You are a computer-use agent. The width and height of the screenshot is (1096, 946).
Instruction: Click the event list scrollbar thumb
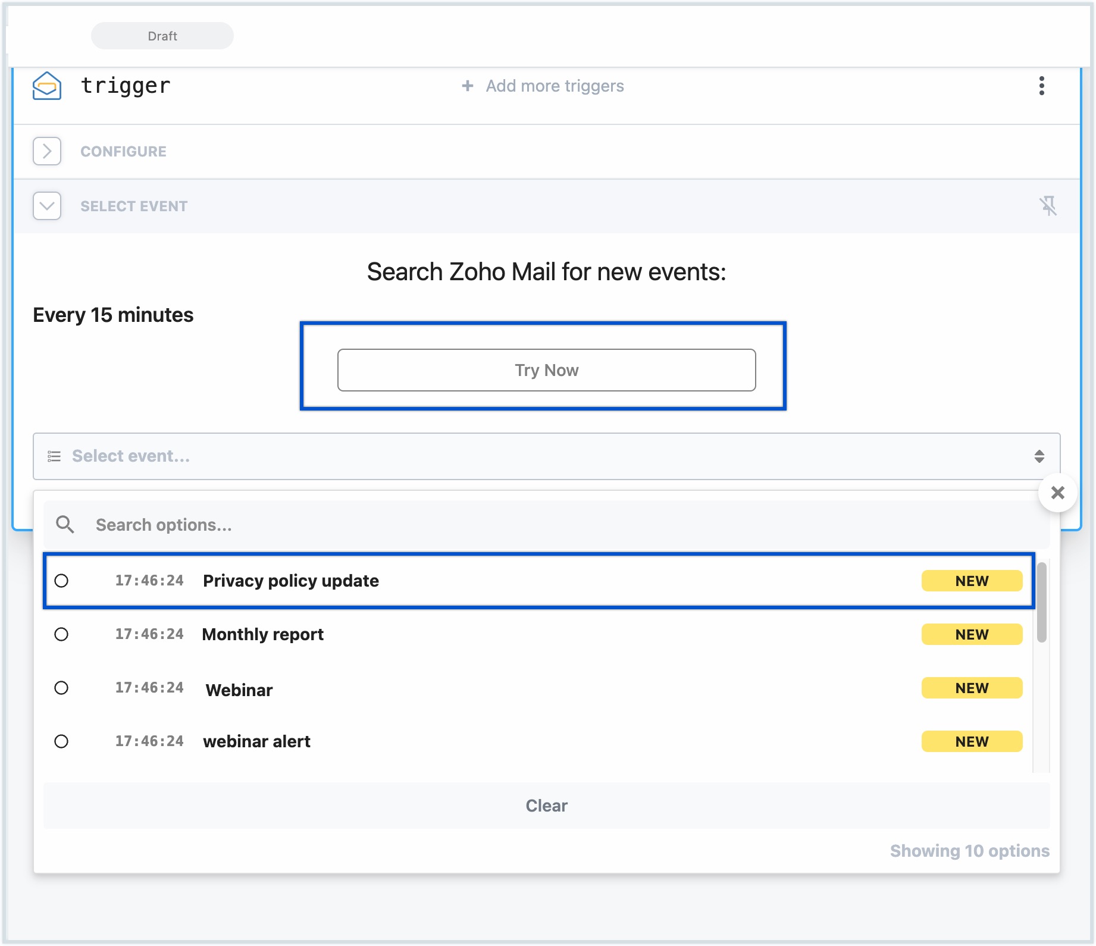(x=1041, y=602)
